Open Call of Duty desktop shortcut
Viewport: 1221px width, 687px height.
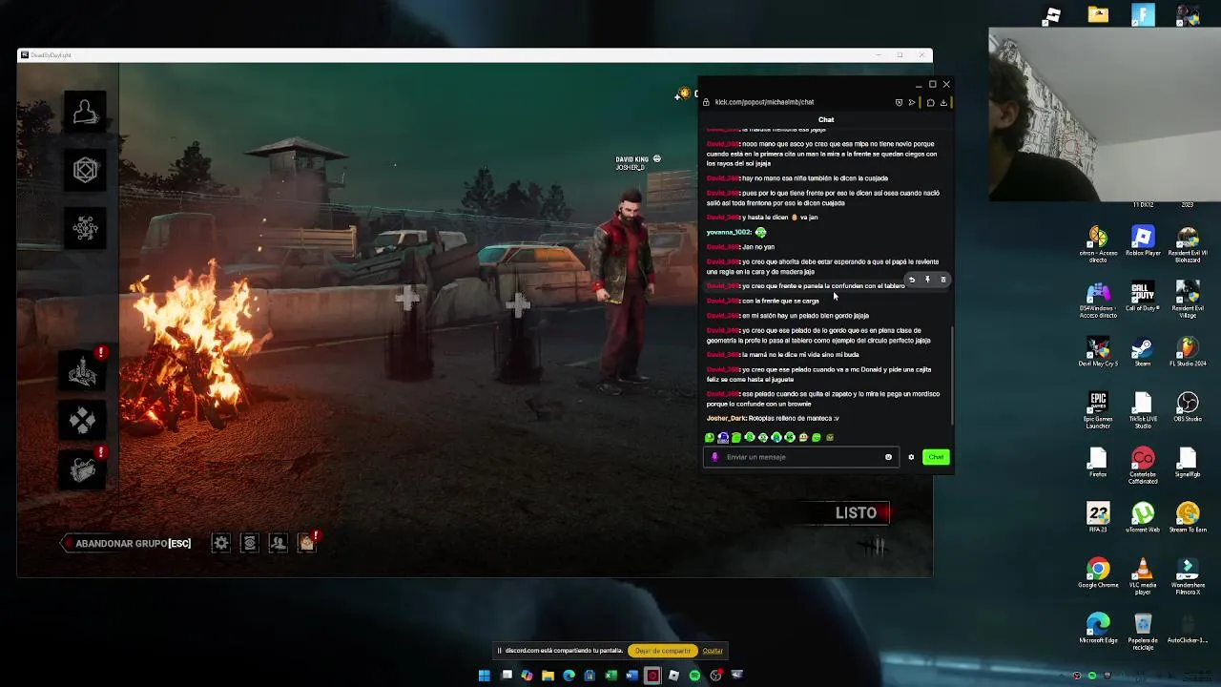(1143, 297)
